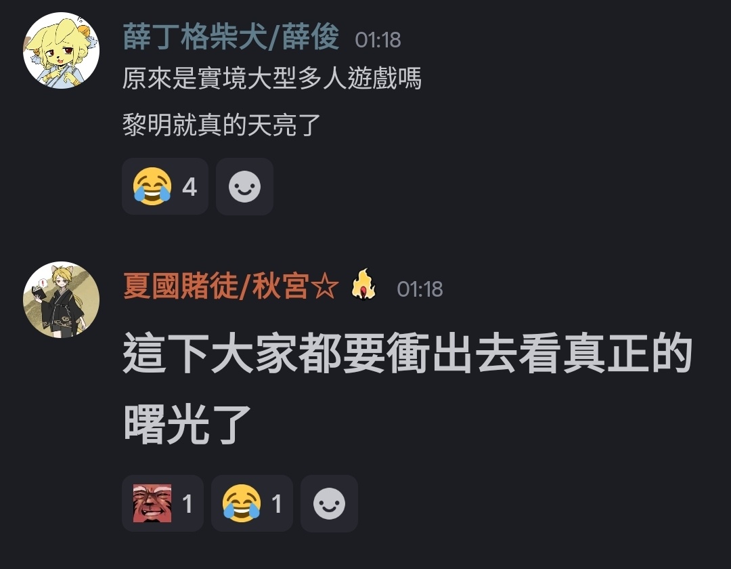Click the 01:18 timestamp next to the flame icon
This screenshot has width=731, height=569.
[x=420, y=289]
